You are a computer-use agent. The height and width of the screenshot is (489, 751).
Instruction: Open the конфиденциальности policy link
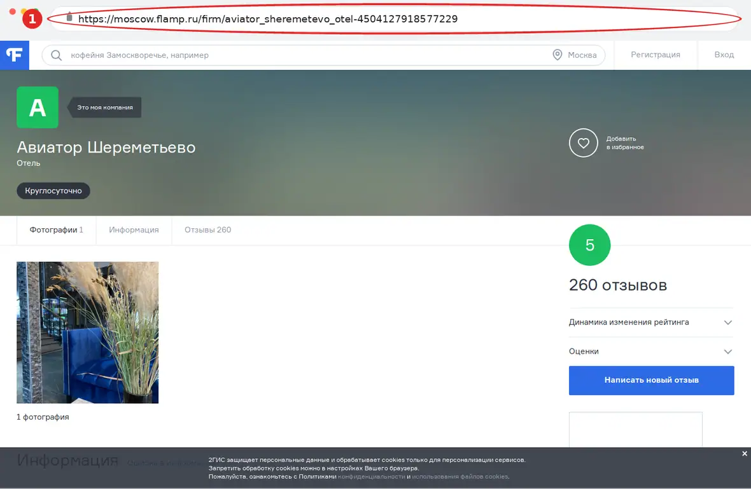pyautogui.click(x=372, y=476)
